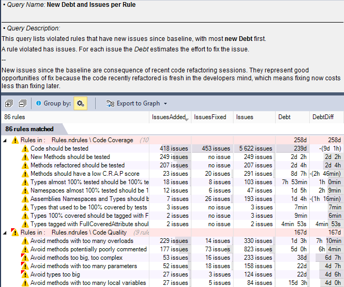Click the 418 issues added cell
This screenshot has height=287, width=344.
(170, 148)
